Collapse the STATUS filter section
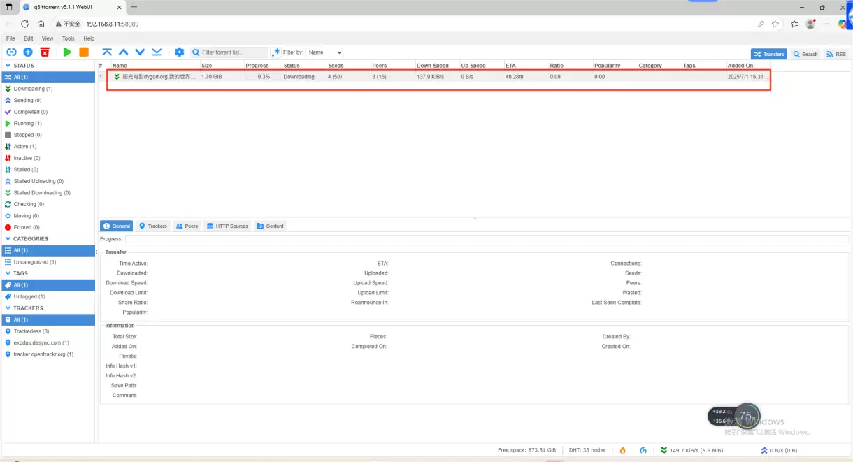This screenshot has height=462, width=853. [x=8, y=66]
